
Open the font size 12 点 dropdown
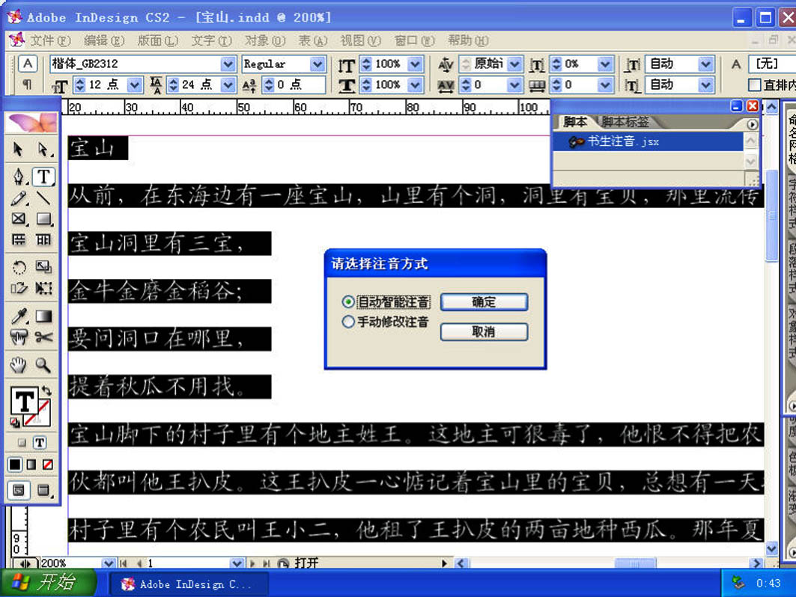[x=134, y=85]
